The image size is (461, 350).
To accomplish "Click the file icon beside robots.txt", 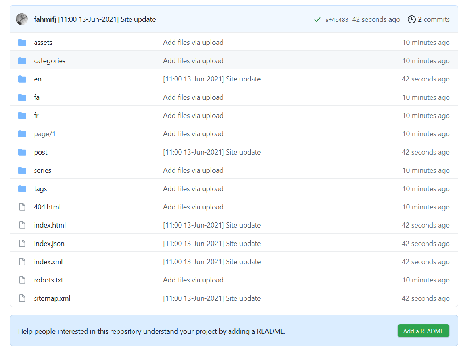I will coord(22,280).
